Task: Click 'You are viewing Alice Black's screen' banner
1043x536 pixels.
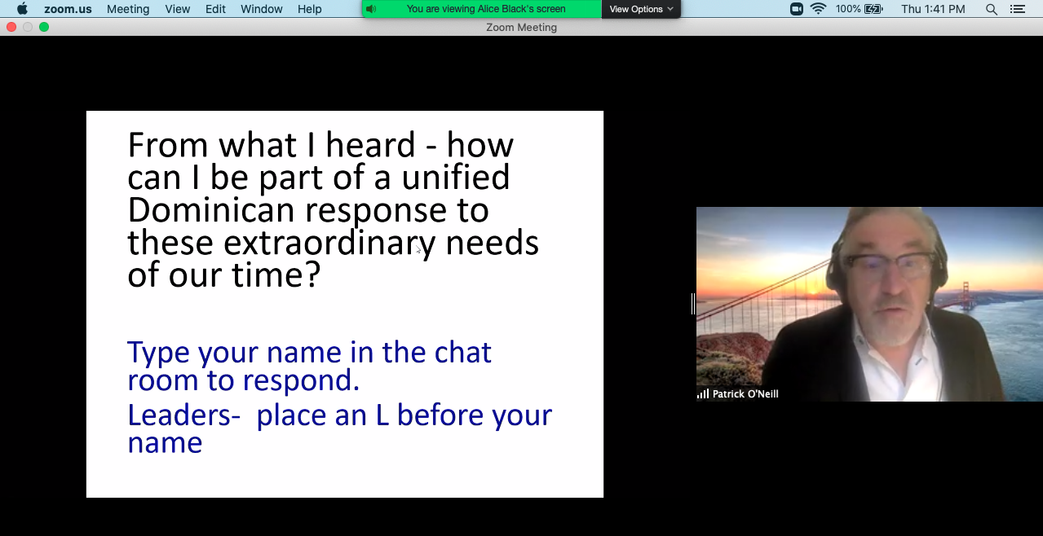Action: click(x=486, y=9)
